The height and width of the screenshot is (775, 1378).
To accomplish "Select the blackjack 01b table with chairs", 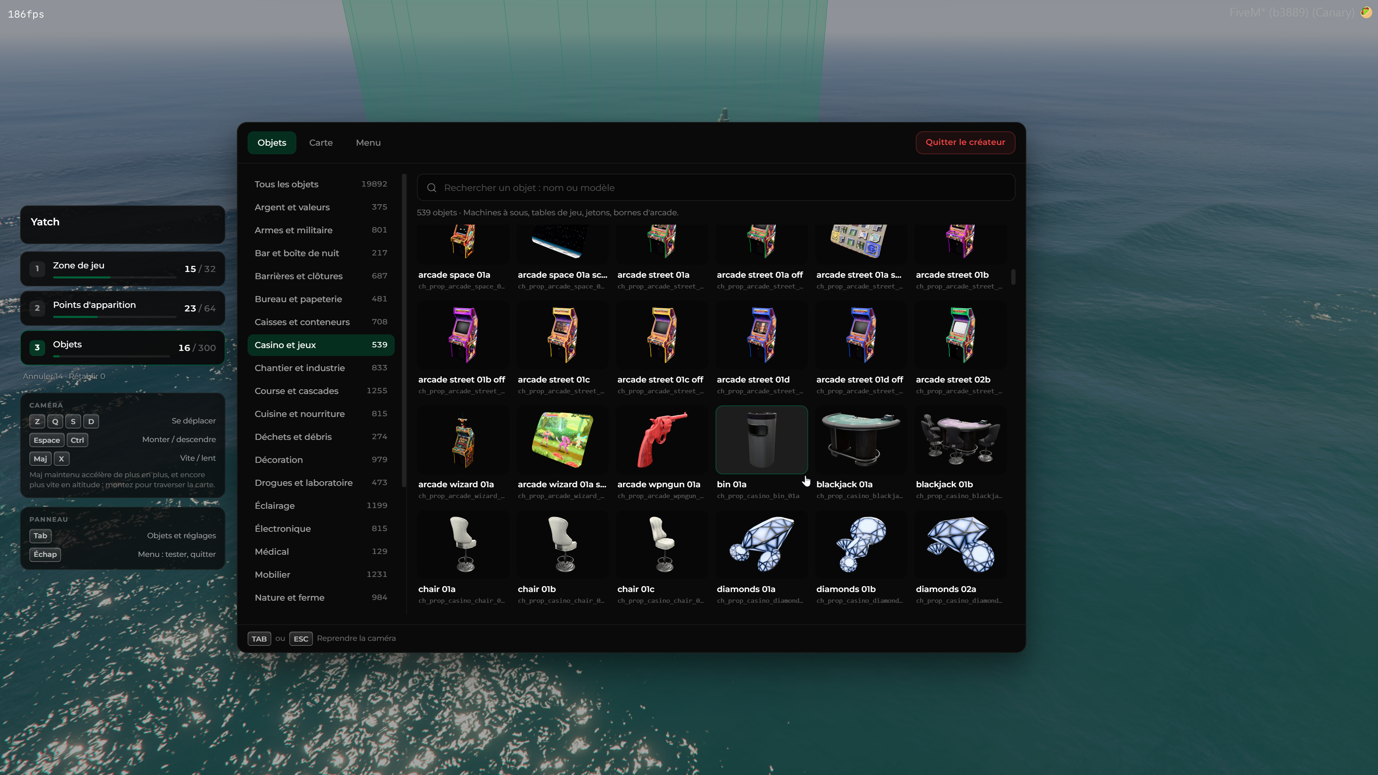I will 960,440.
